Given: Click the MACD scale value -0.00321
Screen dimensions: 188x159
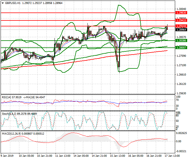Looking at the screenshot, I should tap(181, 151).
